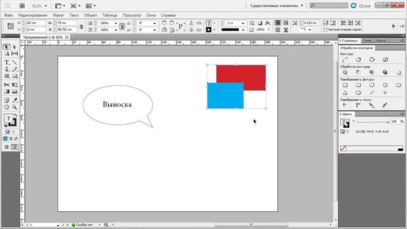This screenshot has width=407, height=229.
Task: Click the Subtract pathfinder icon
Action: (x=358, y=72)
